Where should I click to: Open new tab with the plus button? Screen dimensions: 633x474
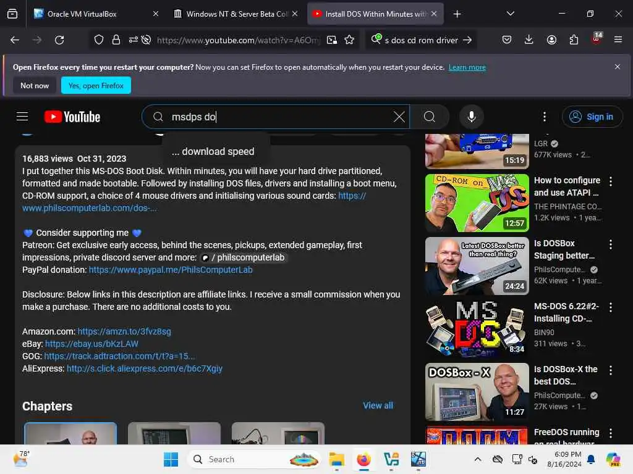[x=457, y=14]
